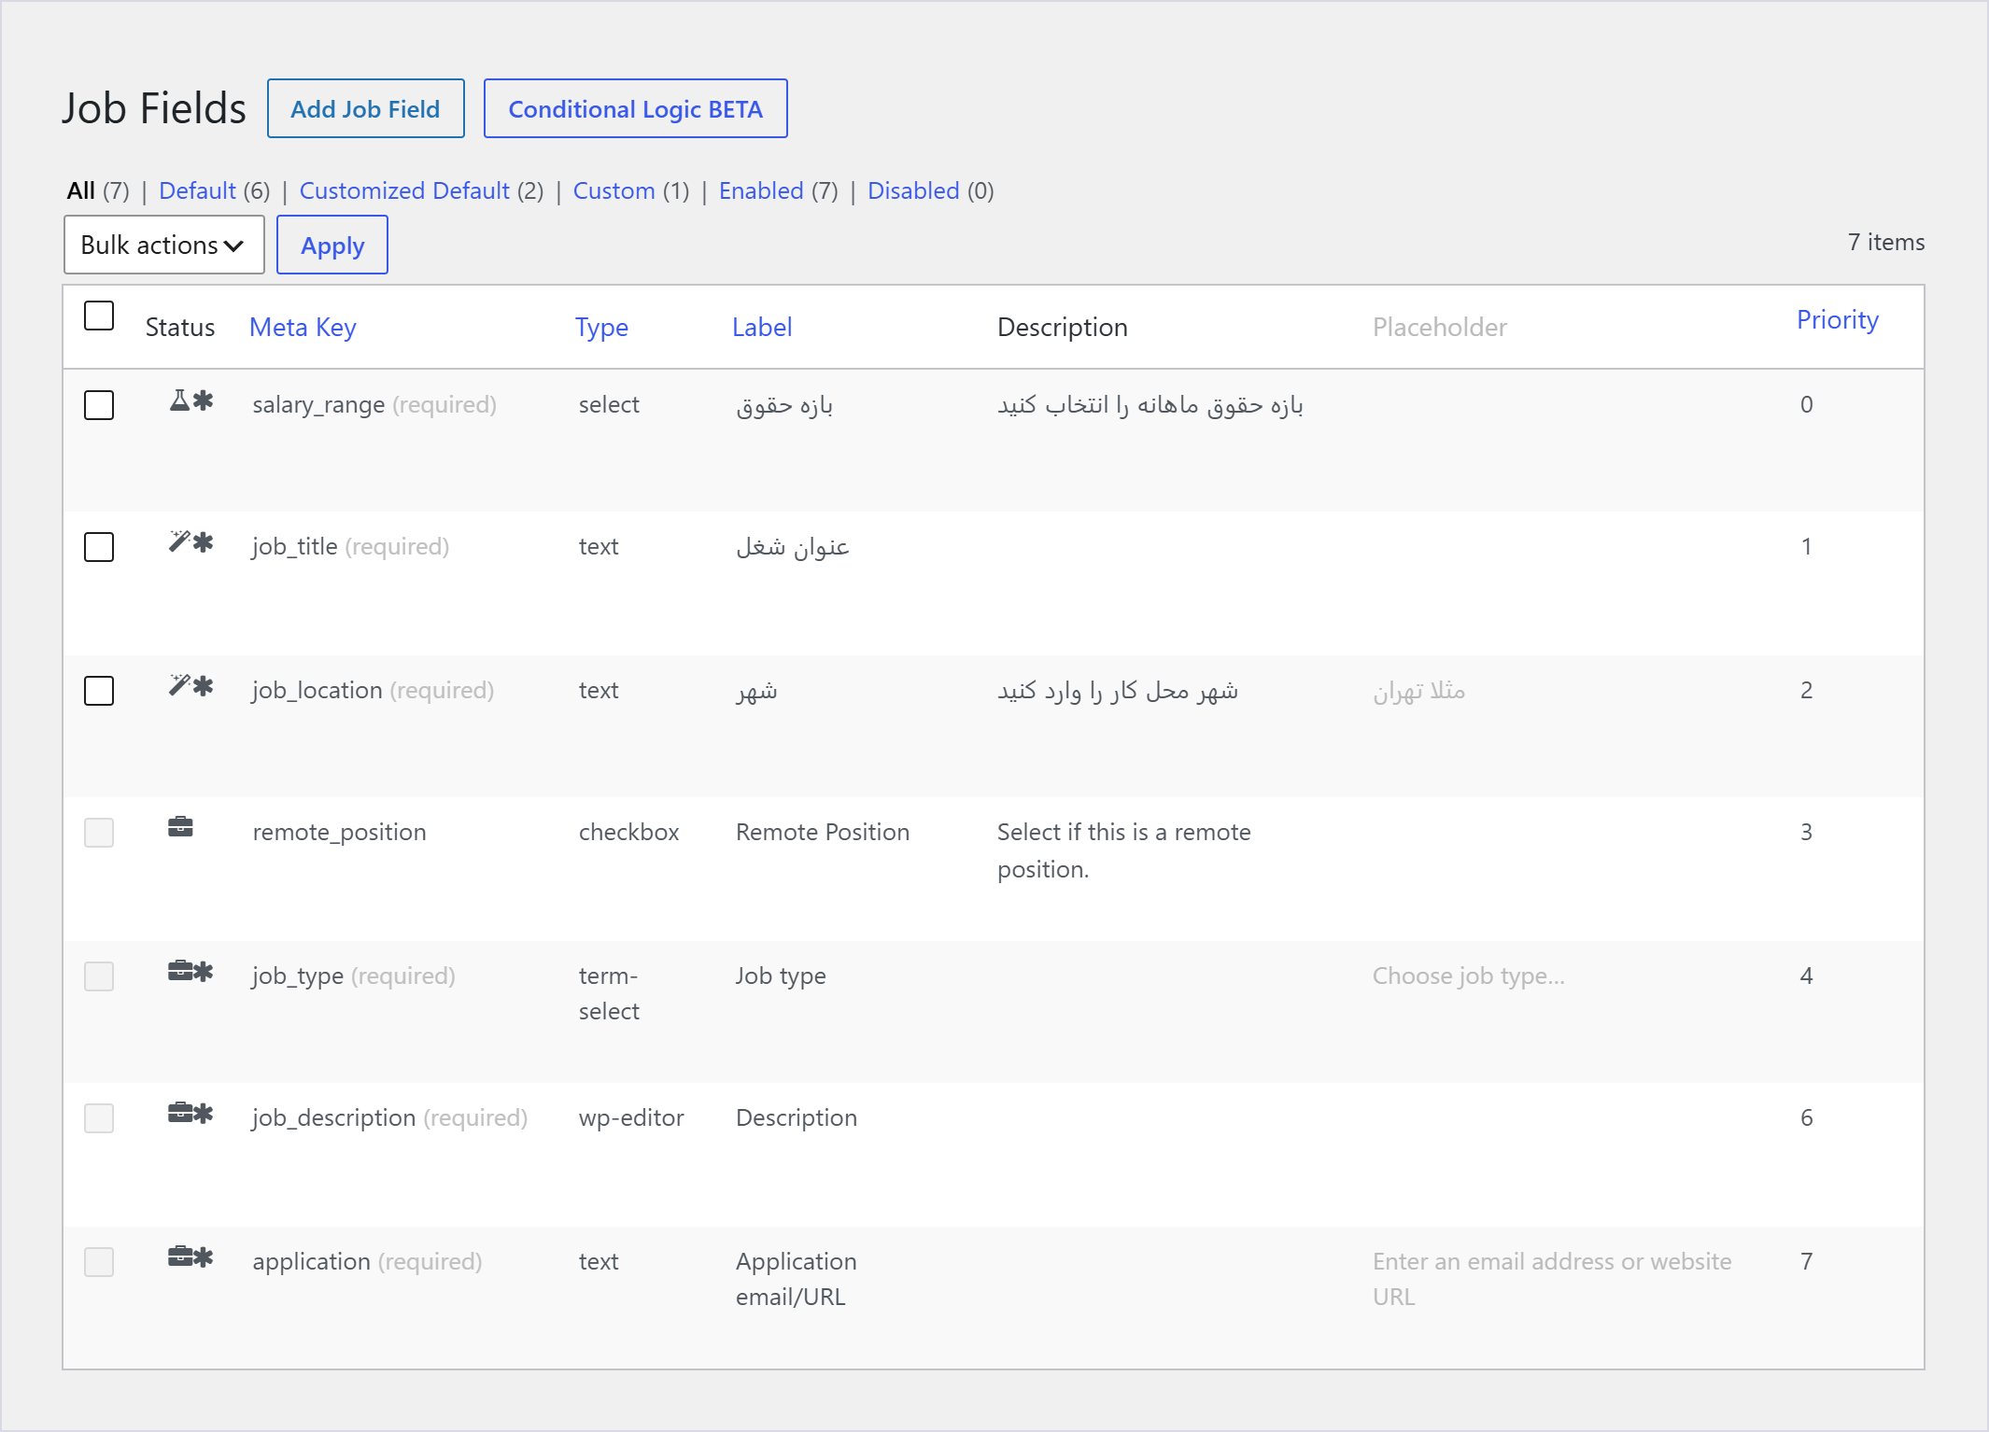Check the application row checkbox

(99, 1262)
